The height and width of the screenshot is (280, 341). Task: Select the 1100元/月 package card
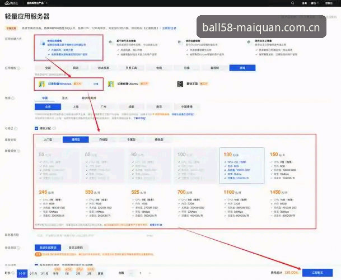(242, 203)
